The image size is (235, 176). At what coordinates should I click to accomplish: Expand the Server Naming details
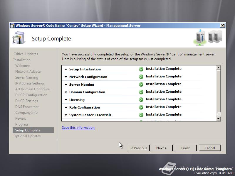66,84
